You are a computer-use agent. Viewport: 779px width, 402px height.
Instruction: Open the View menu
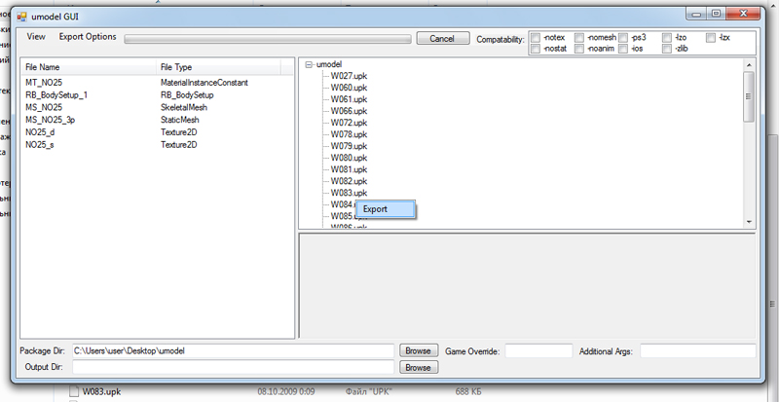(36, 36)
